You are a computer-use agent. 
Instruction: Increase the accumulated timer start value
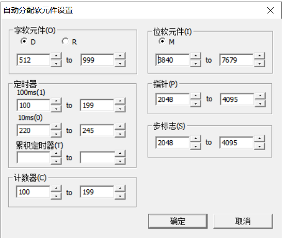pos(56,153)
